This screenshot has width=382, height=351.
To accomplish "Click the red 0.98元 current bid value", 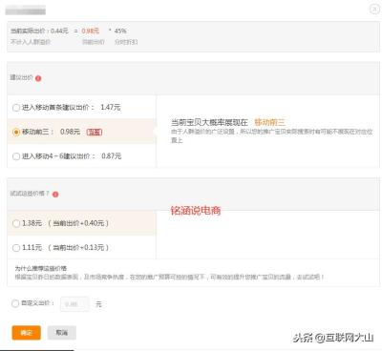I will [91, 31].
